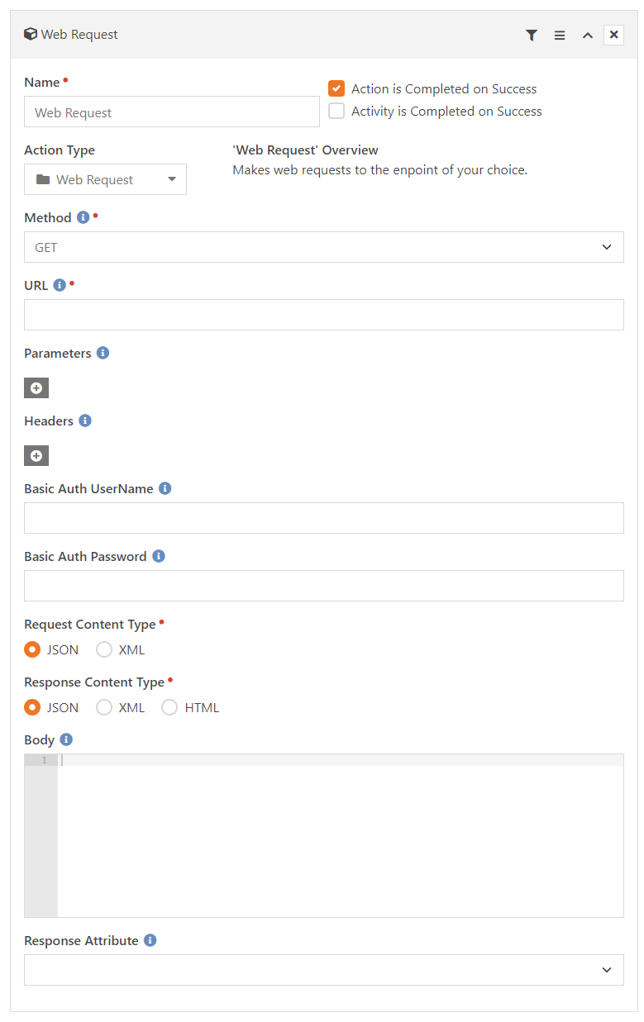Uncheck Action is Completed on Success
The width and height of the screenshot is (644, 1022).
336,88
